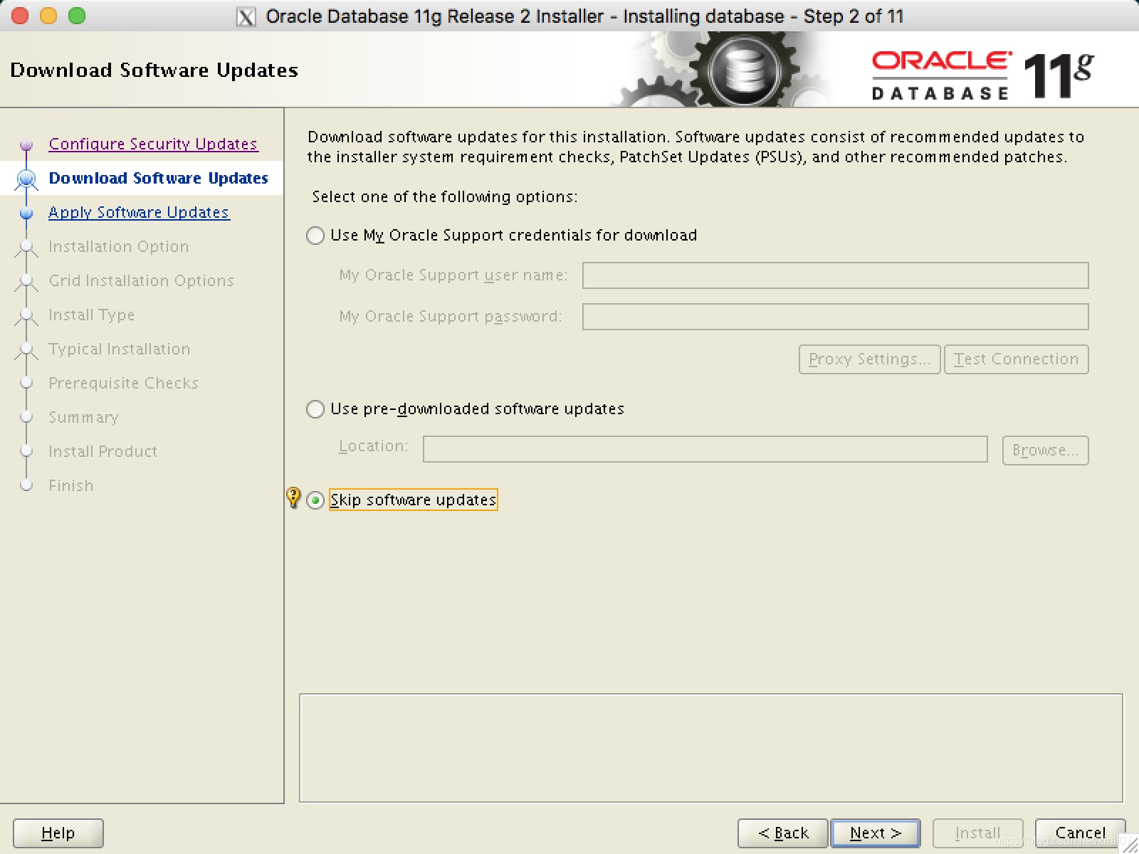Screen dimensions: 1139x854
Task: Open Help for this installer step
Action: [58, 833]
